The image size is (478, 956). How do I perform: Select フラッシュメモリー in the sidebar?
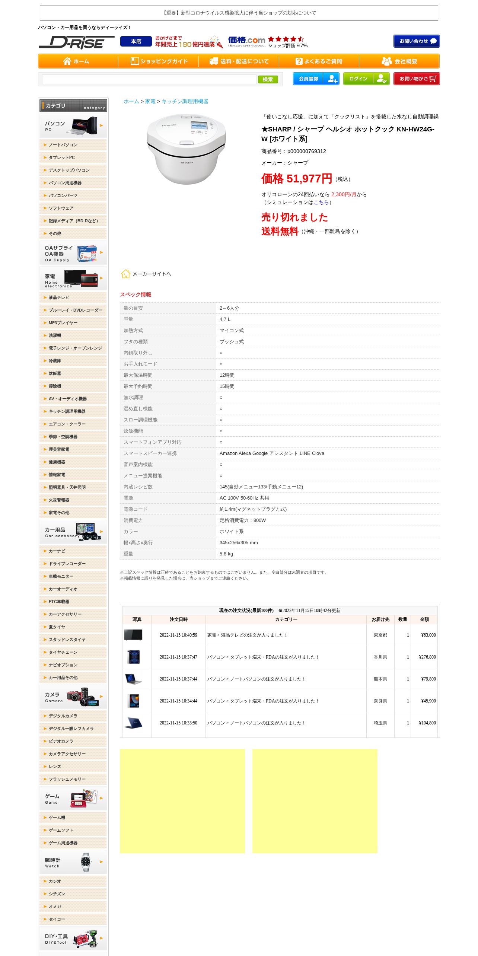(x=73, y=779)
